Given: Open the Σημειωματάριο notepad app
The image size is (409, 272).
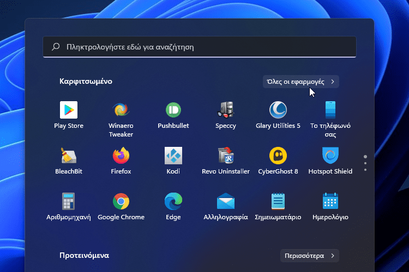Looking at the screenshot, I should 278,202.
